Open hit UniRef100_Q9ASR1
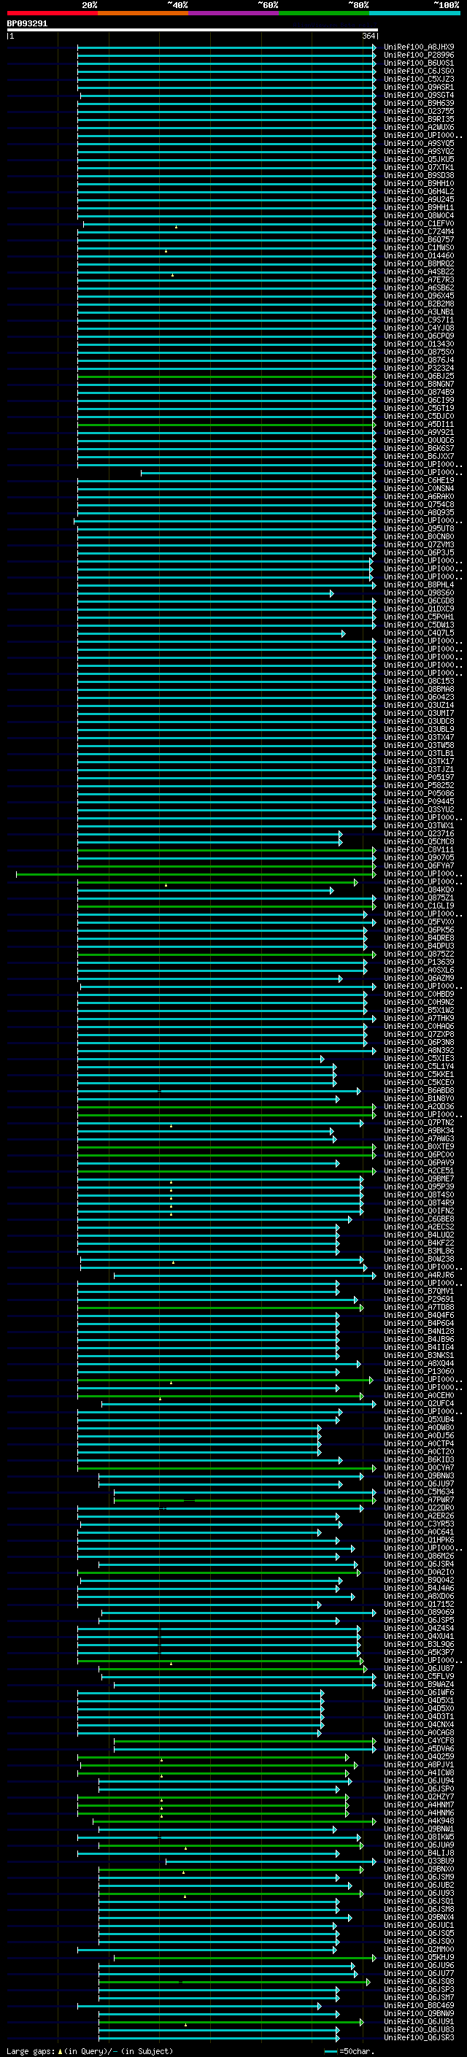 coord(419,87)
